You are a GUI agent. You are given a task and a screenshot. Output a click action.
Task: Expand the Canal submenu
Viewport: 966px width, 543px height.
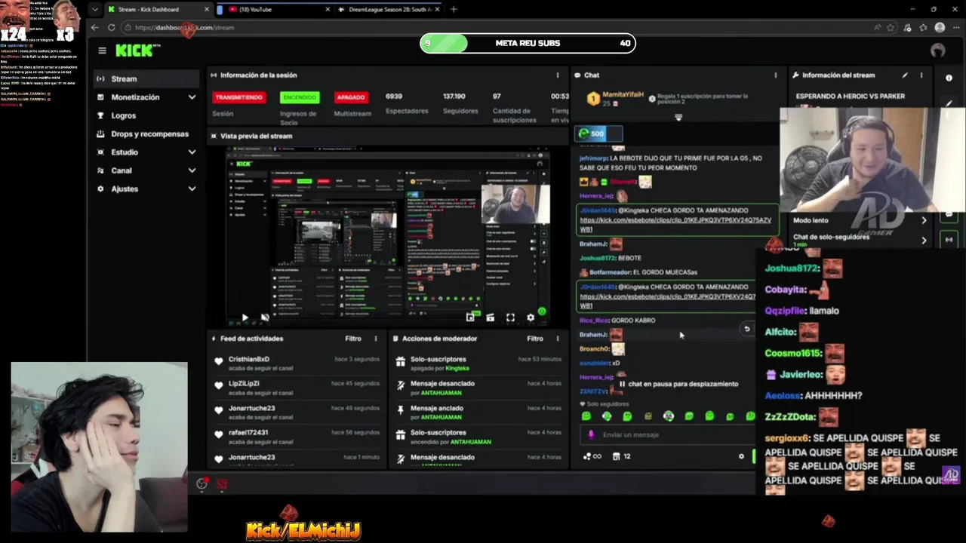coord(192,170)
